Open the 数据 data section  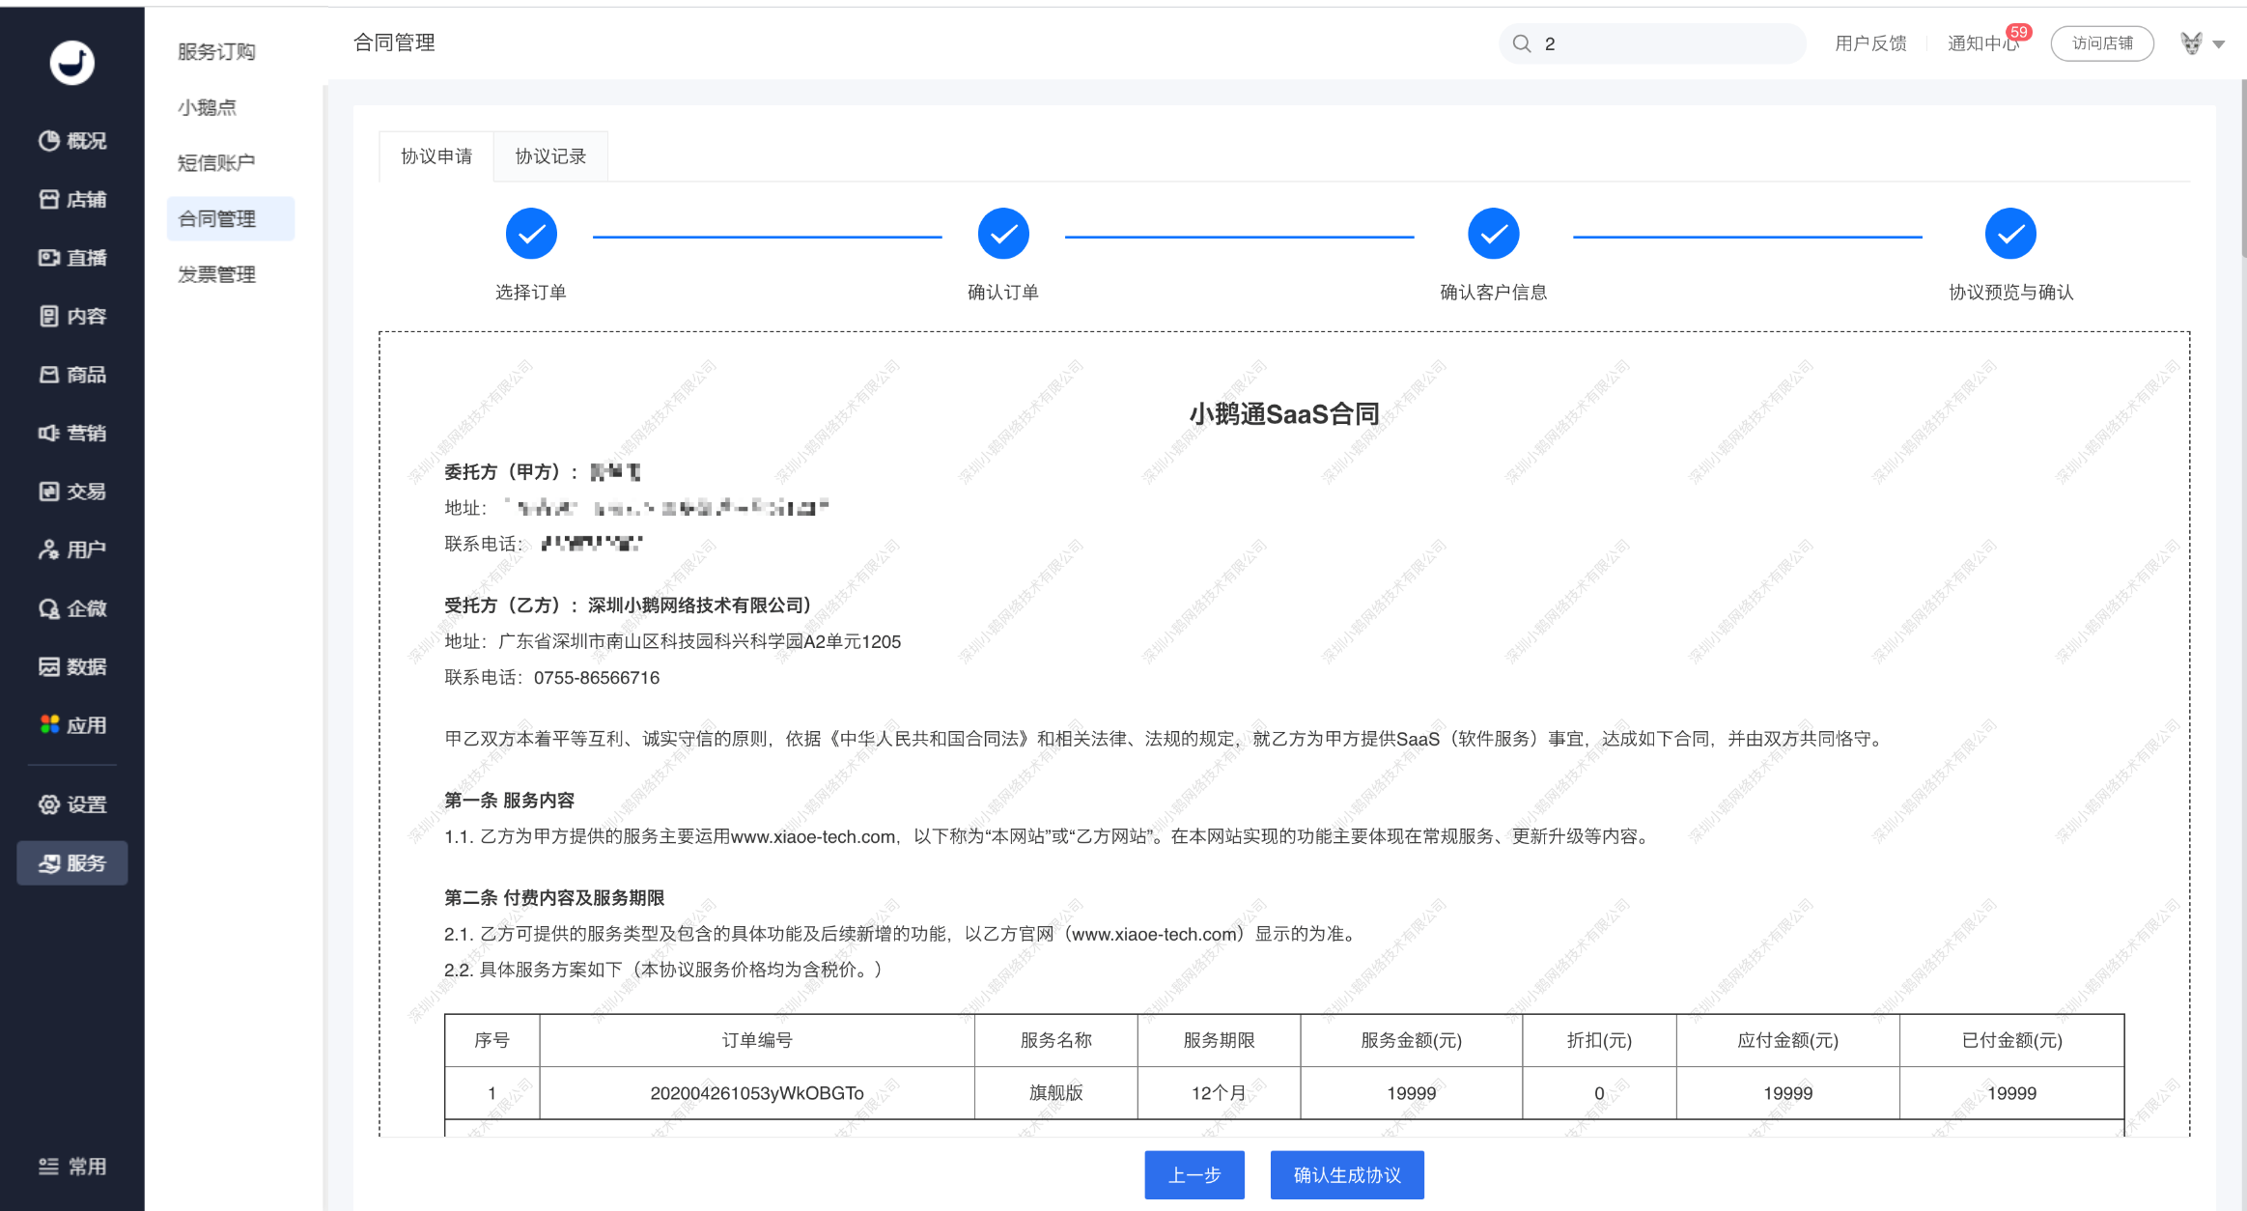(72, 667)
